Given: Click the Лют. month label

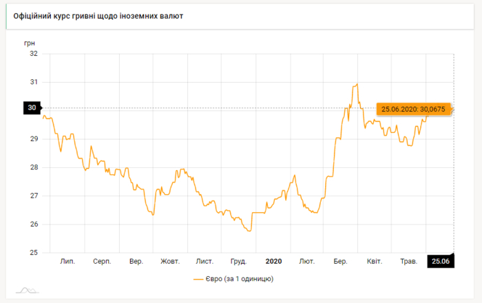Looking at the screenshot, I should coord(307,261).
